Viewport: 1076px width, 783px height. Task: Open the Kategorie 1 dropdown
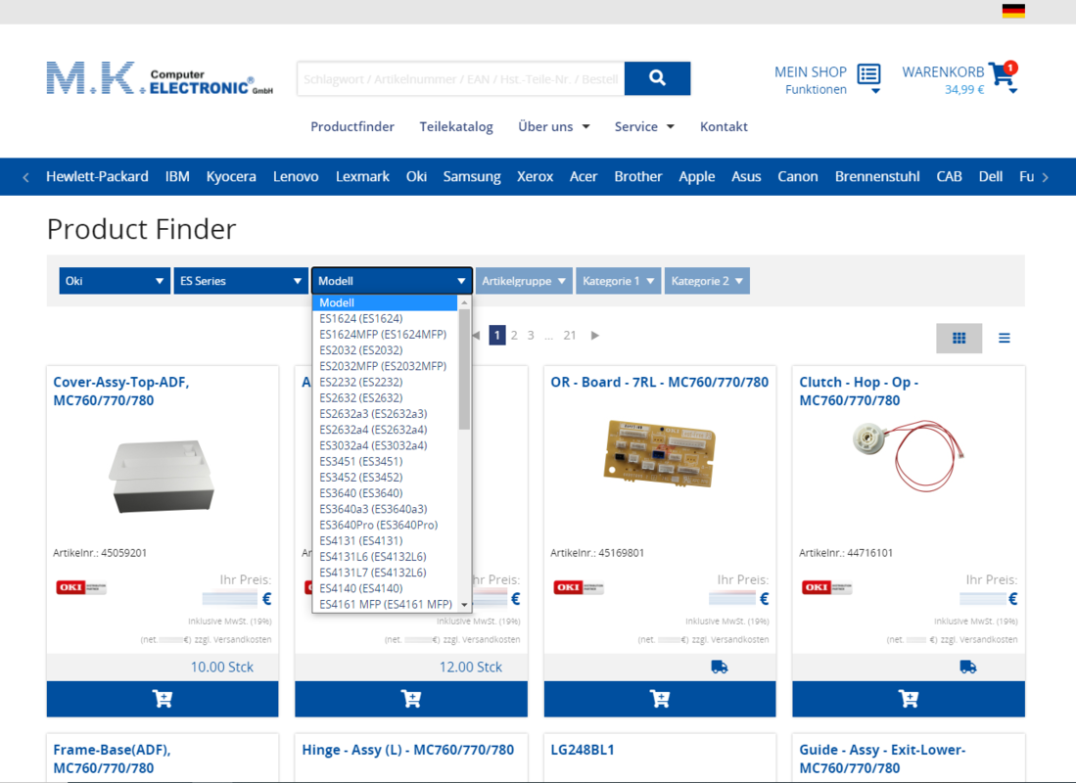tap(619, 281)
